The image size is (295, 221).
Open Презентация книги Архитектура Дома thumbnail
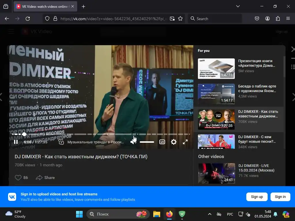216,68
